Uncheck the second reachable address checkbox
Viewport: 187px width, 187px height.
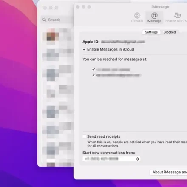(93, 75)
